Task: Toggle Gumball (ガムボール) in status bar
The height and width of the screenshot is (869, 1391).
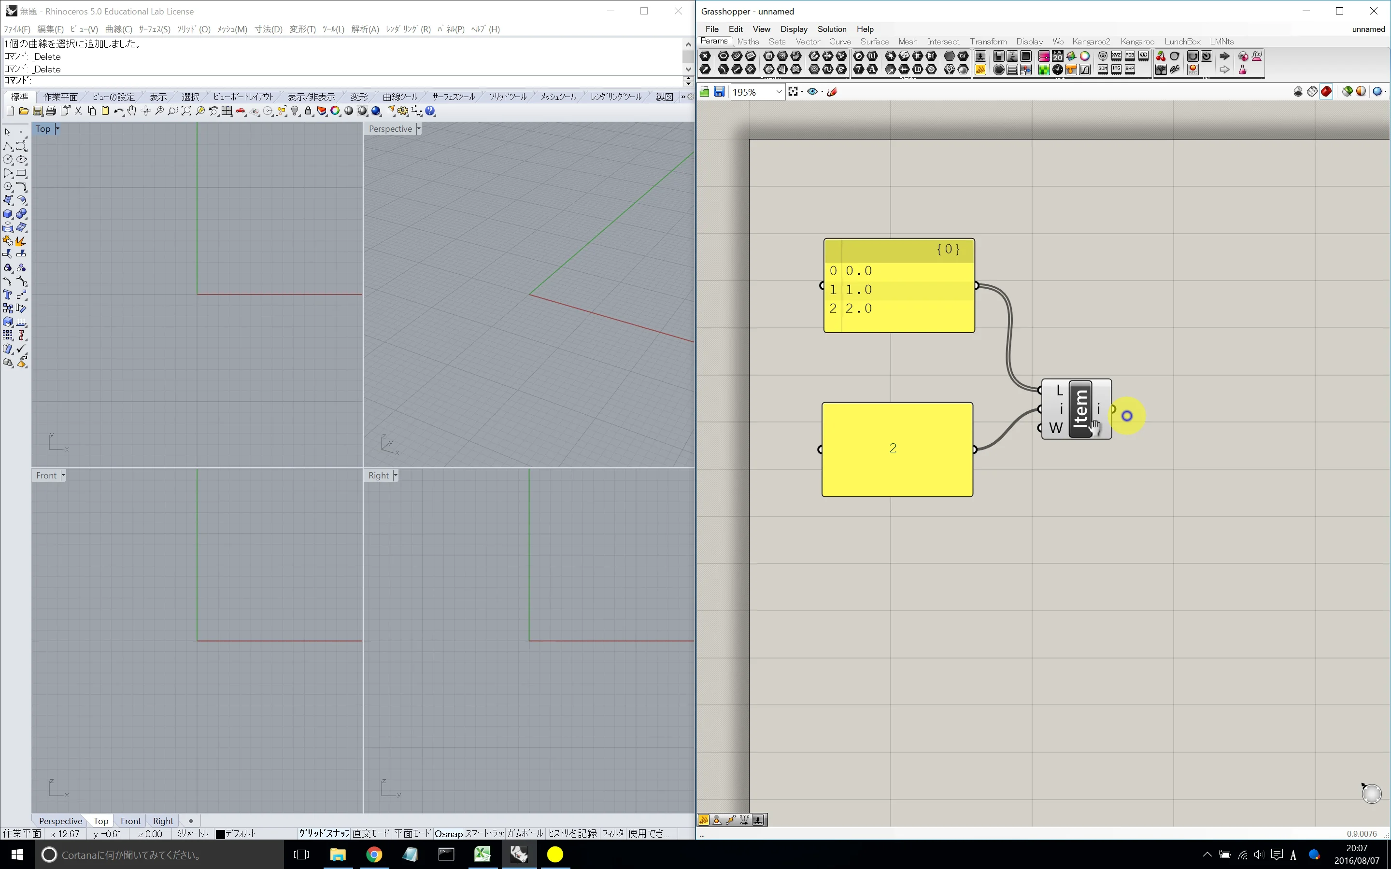Action: point(525,833)
